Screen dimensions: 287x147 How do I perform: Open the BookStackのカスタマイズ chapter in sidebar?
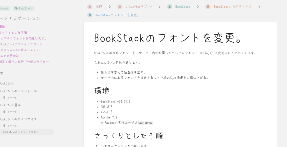click(18, 119)
